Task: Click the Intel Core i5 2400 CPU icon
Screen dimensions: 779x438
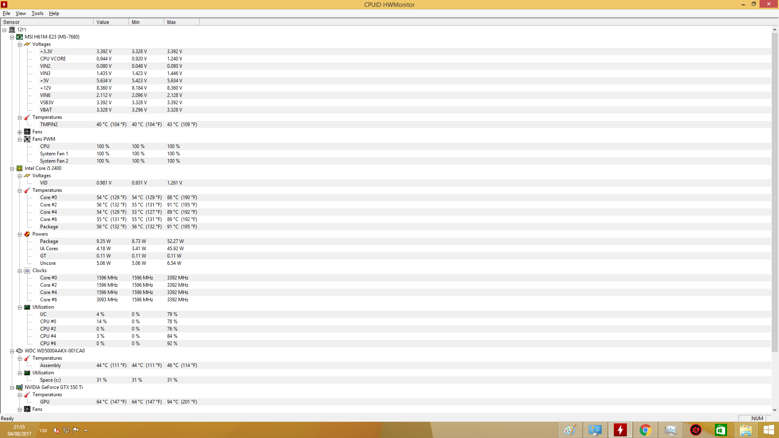Action: point(19,168)
